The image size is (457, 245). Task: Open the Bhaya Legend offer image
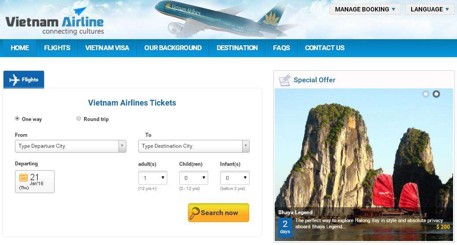364,150
